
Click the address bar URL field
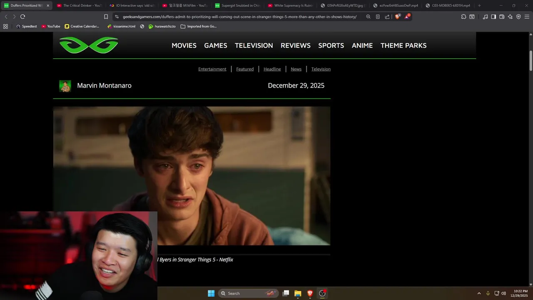tap(239, 17)
